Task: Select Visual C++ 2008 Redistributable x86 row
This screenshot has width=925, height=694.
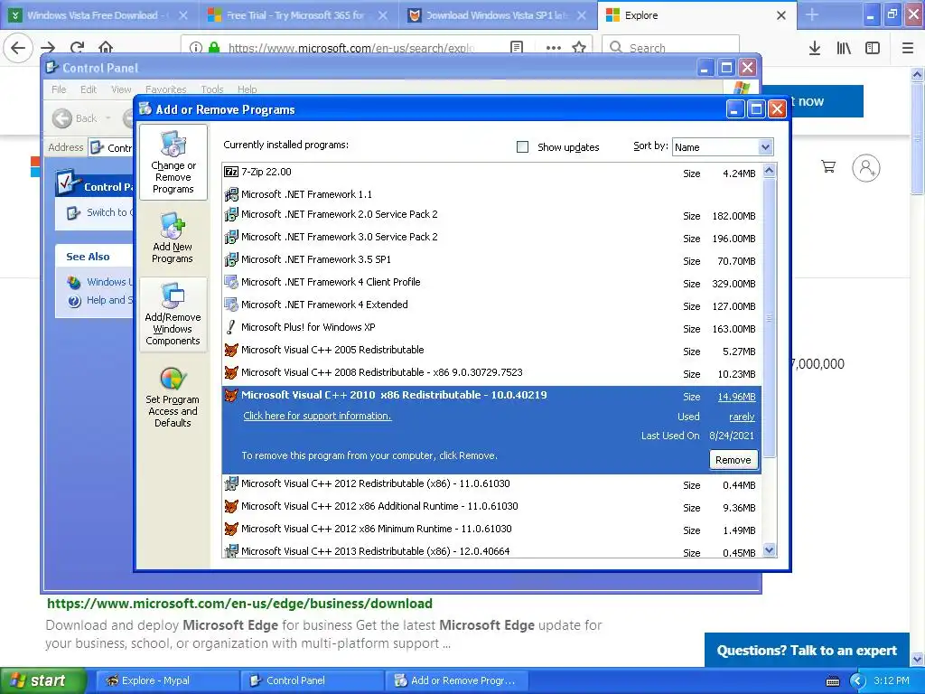Action: 491,373
